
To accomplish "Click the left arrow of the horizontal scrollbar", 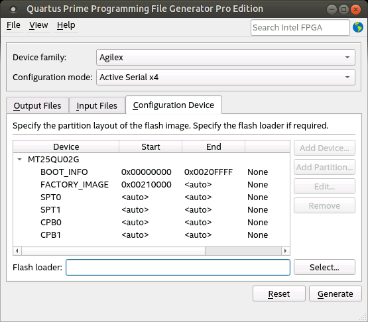I will pos(17,250).
